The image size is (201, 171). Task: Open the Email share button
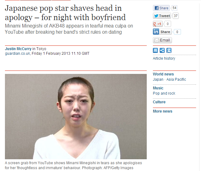162,40
